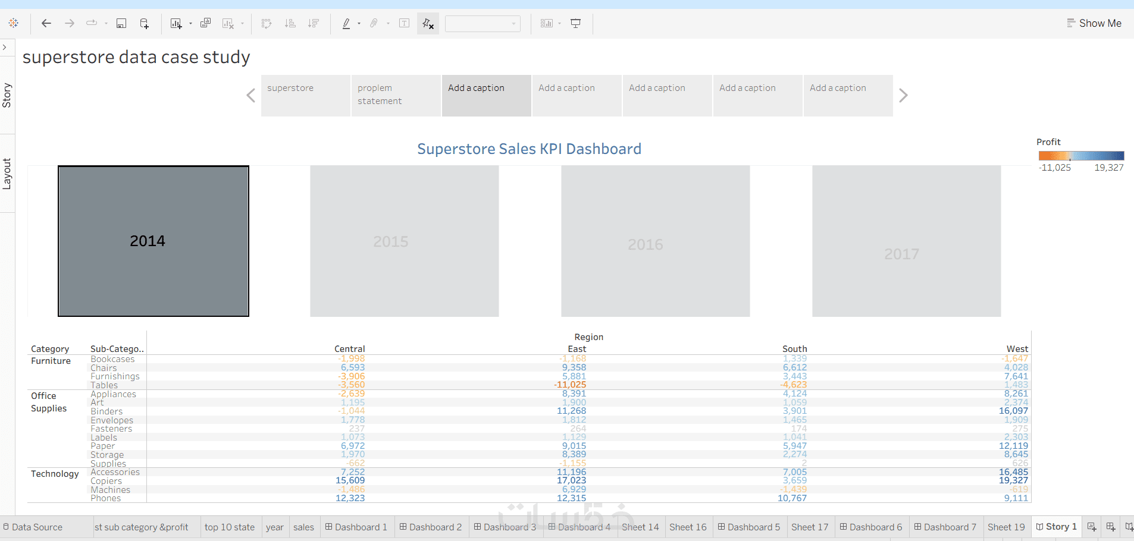Click the Furniture category label
Screen dimensions: 1134x541
(x=51, y=361)
